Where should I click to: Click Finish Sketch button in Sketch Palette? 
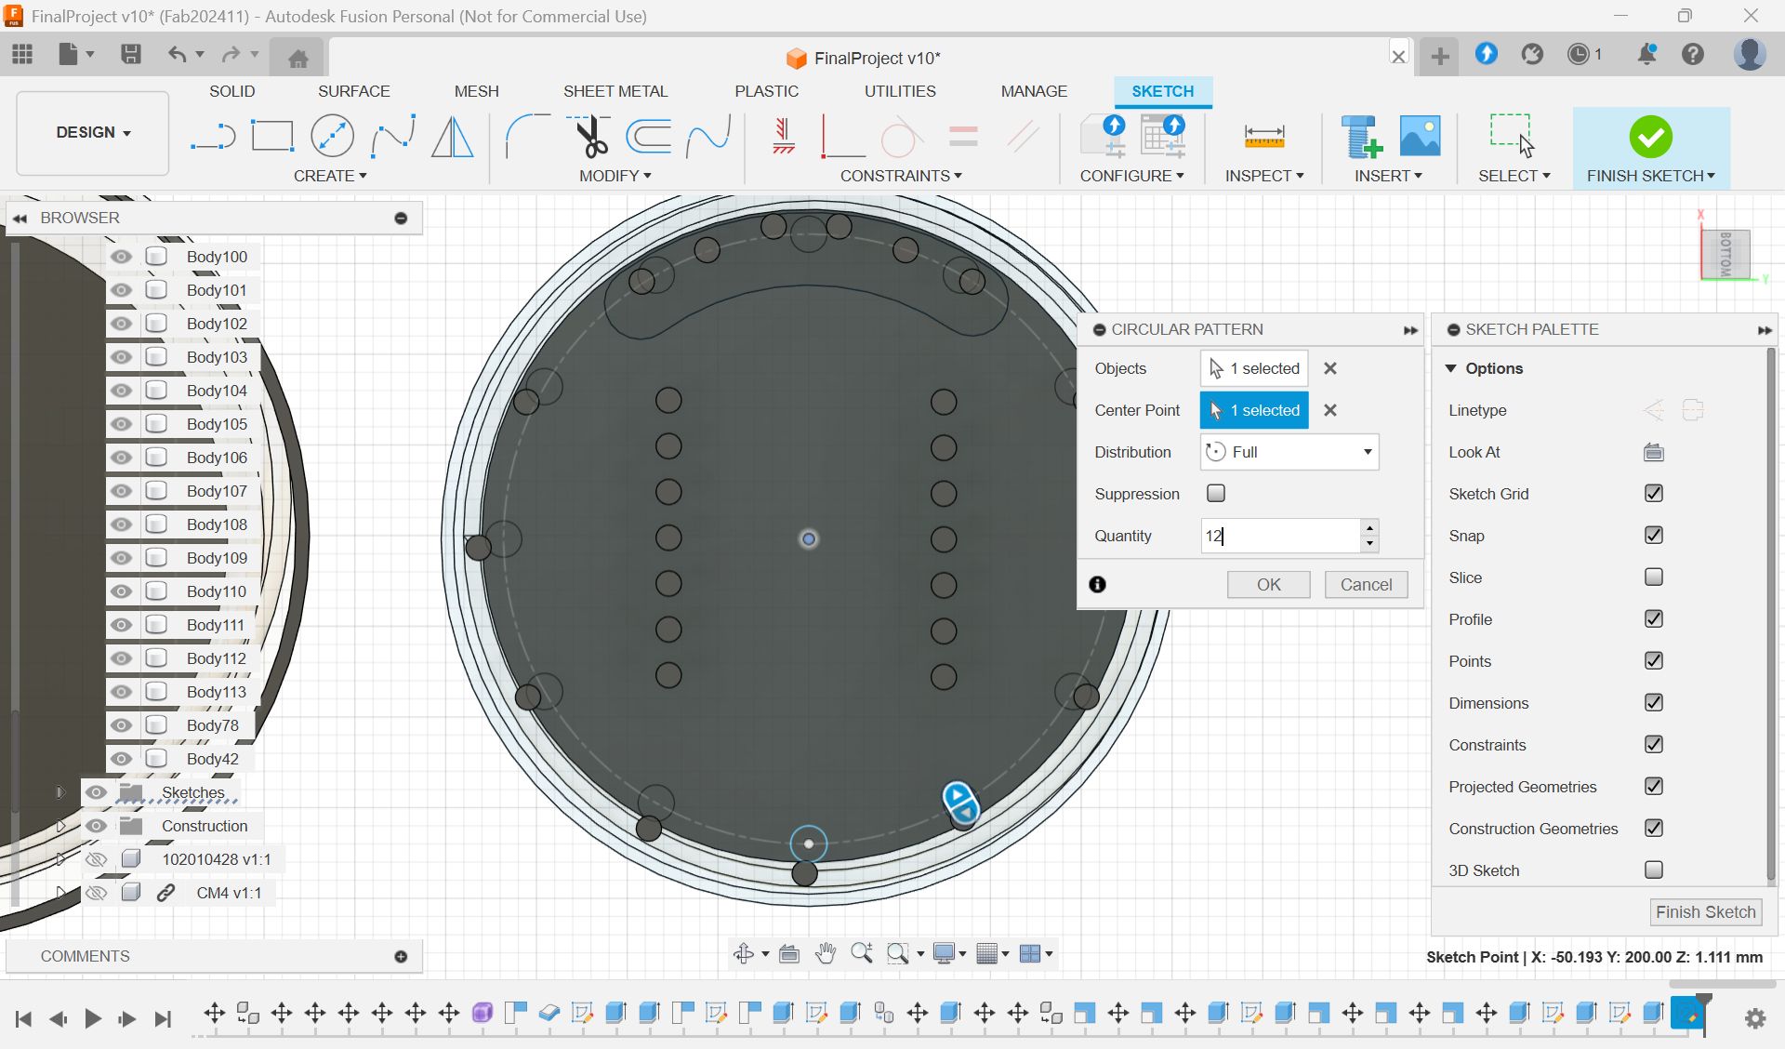pos(1705,912)
